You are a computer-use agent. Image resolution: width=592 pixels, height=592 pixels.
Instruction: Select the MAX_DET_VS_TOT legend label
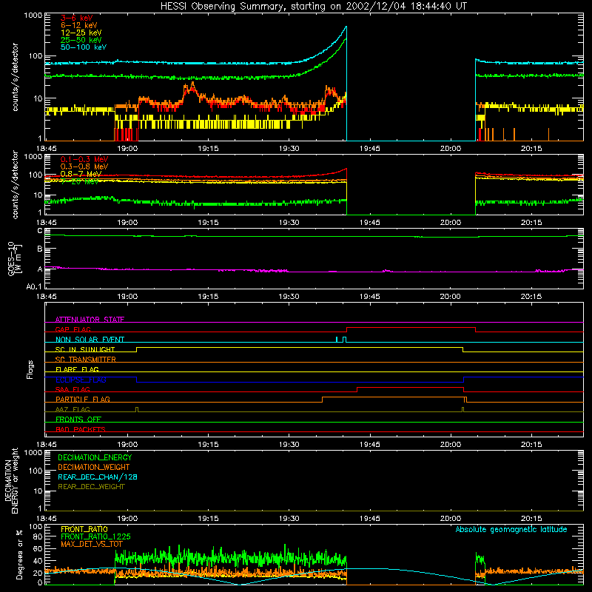91,544
